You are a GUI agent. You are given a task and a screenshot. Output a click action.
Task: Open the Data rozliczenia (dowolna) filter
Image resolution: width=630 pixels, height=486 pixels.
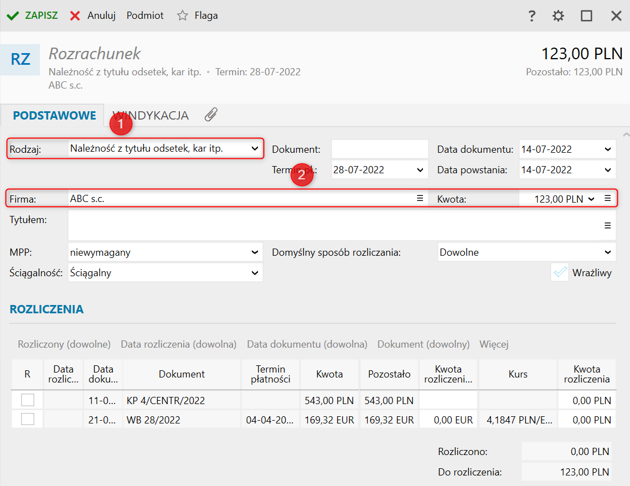179,344
